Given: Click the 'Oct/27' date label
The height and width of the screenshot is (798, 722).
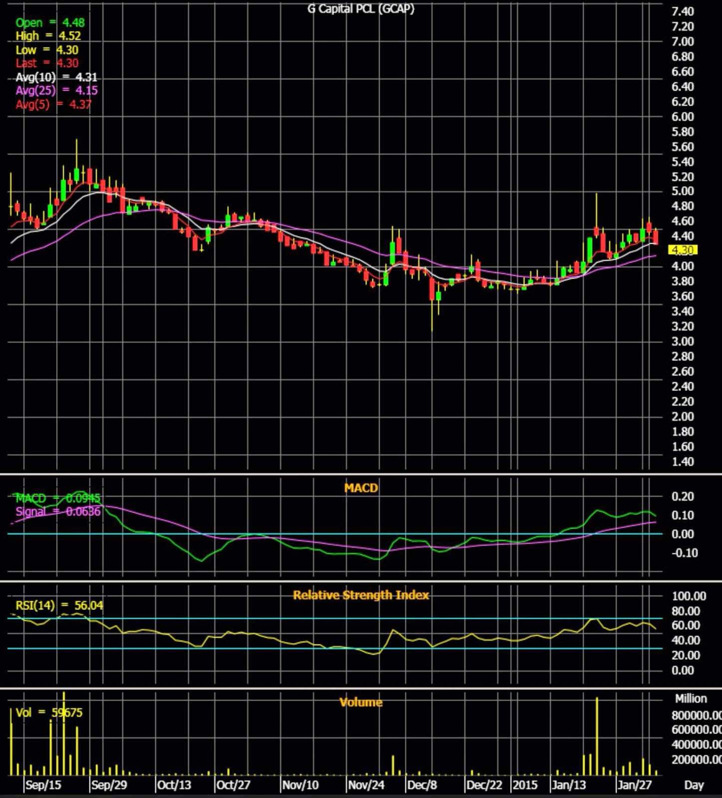Looking at the screenshot, I should pos(234,785).
